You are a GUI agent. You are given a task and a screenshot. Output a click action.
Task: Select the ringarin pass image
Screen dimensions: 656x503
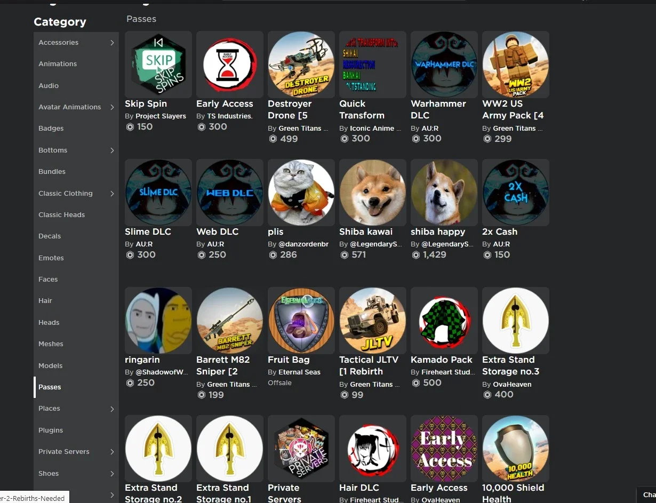click(x=158, y=321)
